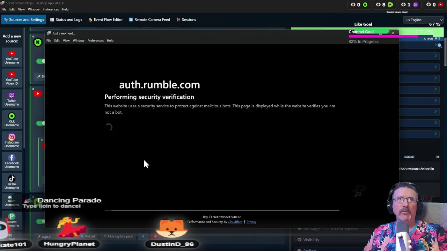Open Edit menu in main window
The width and height of the screenshot is (447, 251).
[12, 9]
